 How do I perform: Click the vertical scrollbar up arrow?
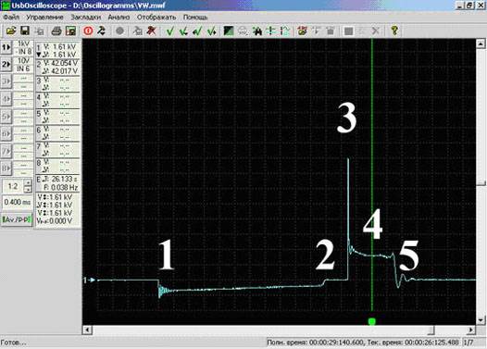[481, 44]
